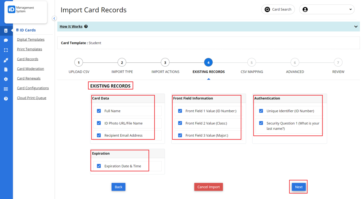Go to the UPLOAD CSV step
The width and height of the screenshot is (362, 199).
pyautogui.click(x=79, y=62)
